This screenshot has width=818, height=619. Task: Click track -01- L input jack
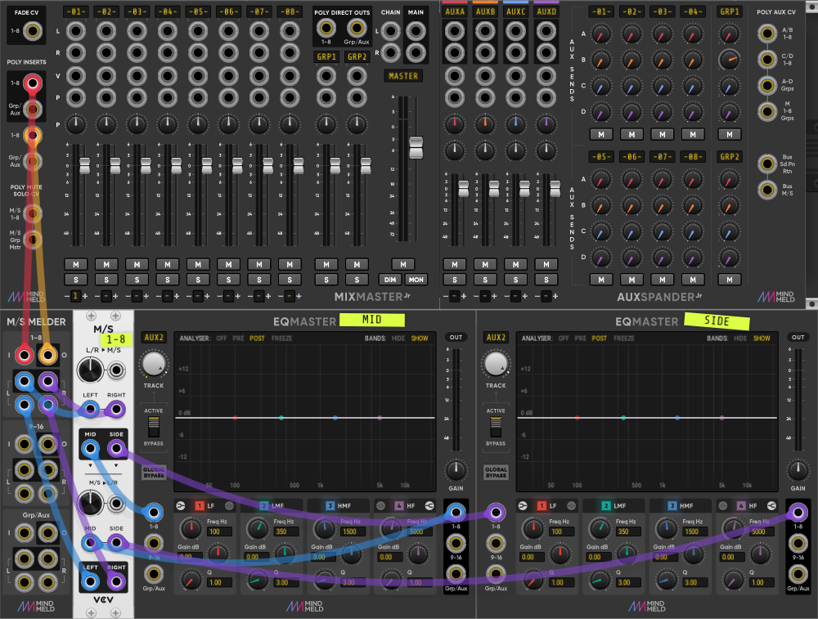(x=75, y=31)
